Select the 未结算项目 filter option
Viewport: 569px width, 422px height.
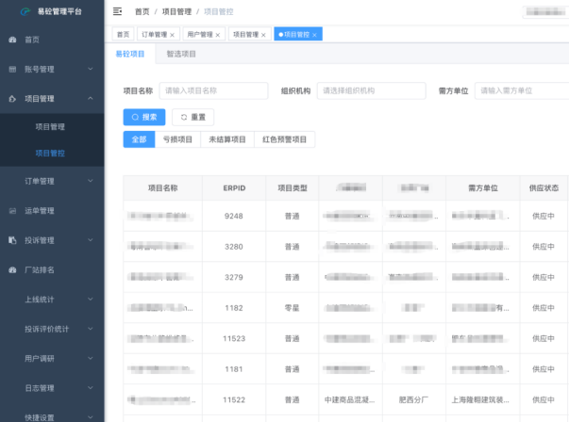226,139
